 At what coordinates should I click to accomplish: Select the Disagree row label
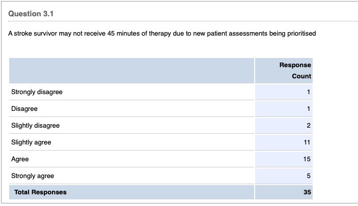(24, 109)
